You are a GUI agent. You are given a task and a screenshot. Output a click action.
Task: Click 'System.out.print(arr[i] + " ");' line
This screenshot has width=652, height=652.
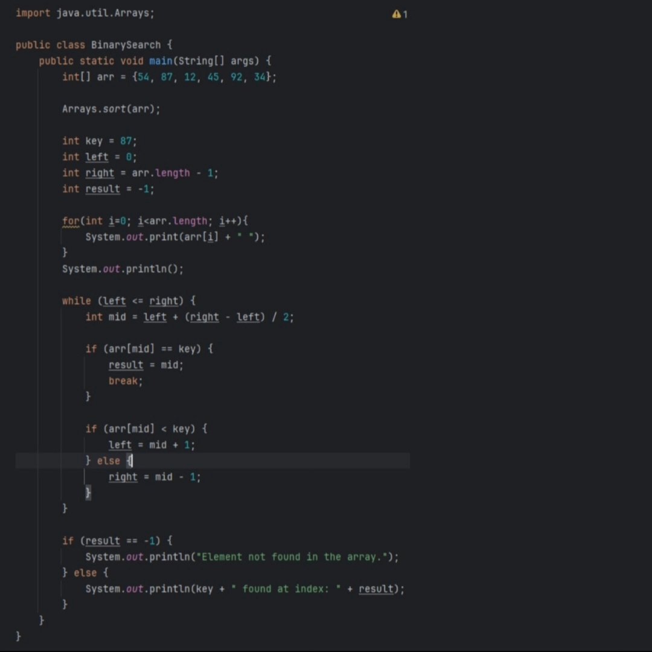[x=175, y=237]
